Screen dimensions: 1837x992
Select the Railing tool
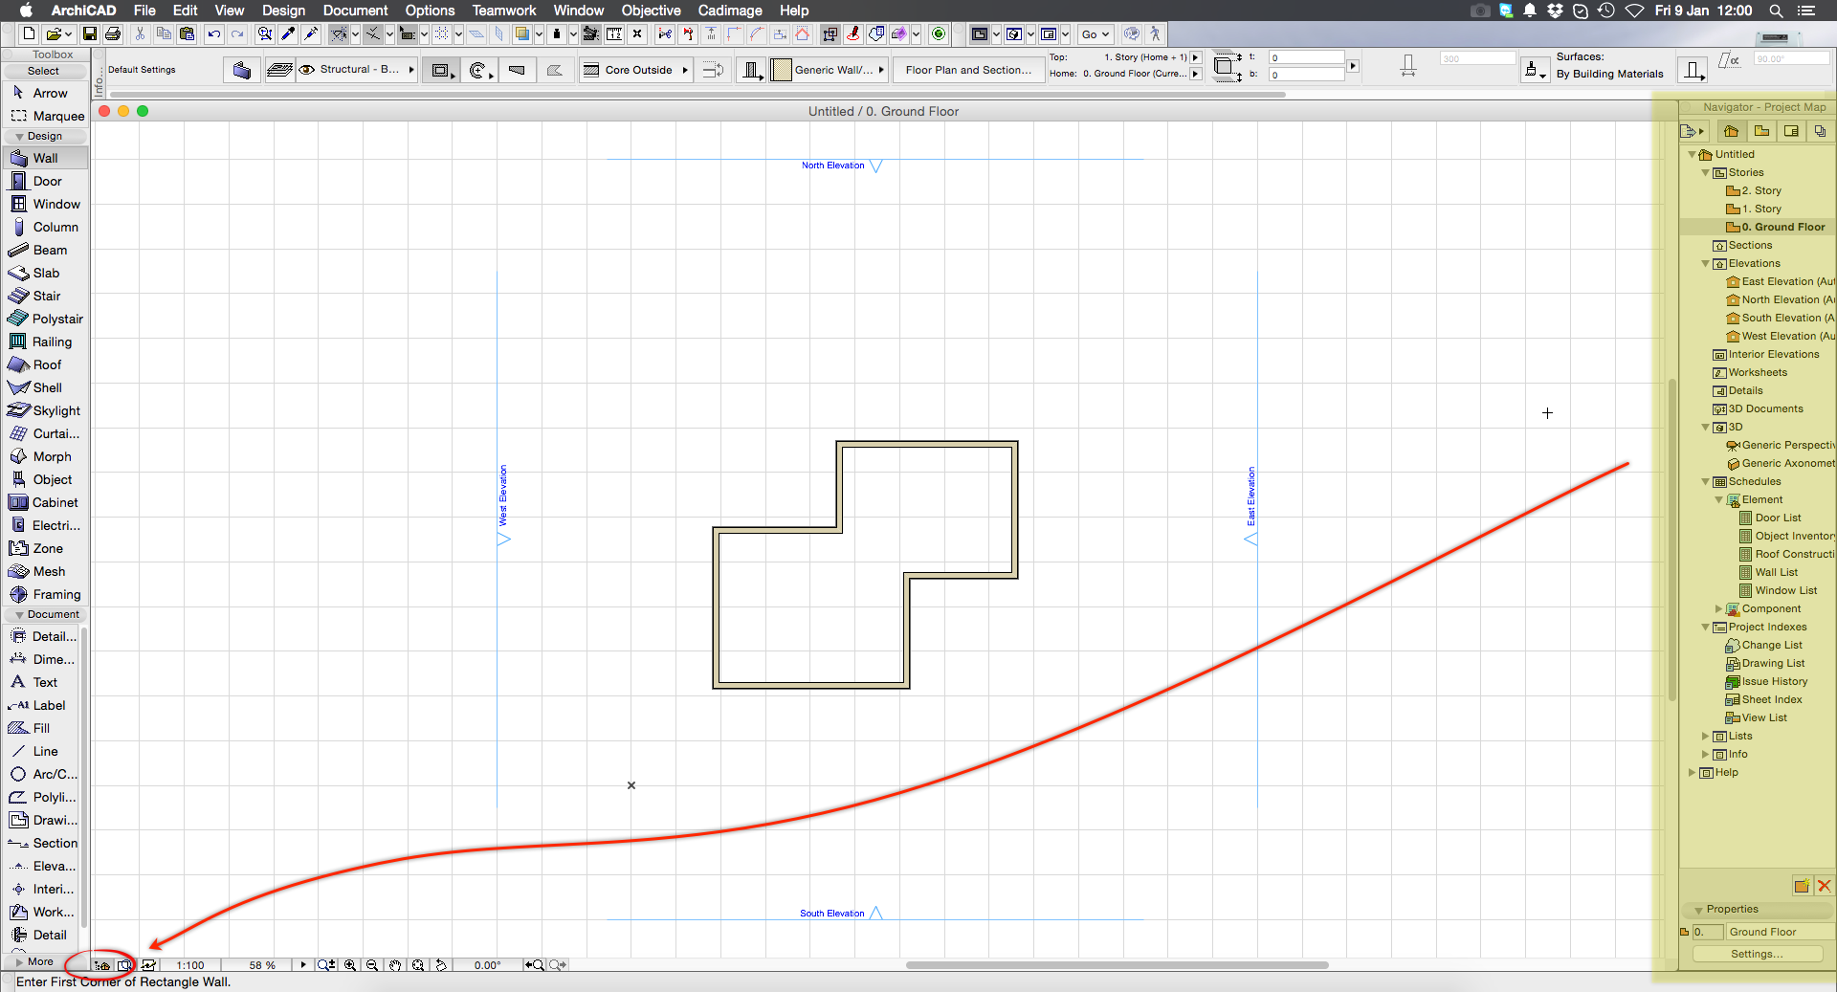[46, 342]
